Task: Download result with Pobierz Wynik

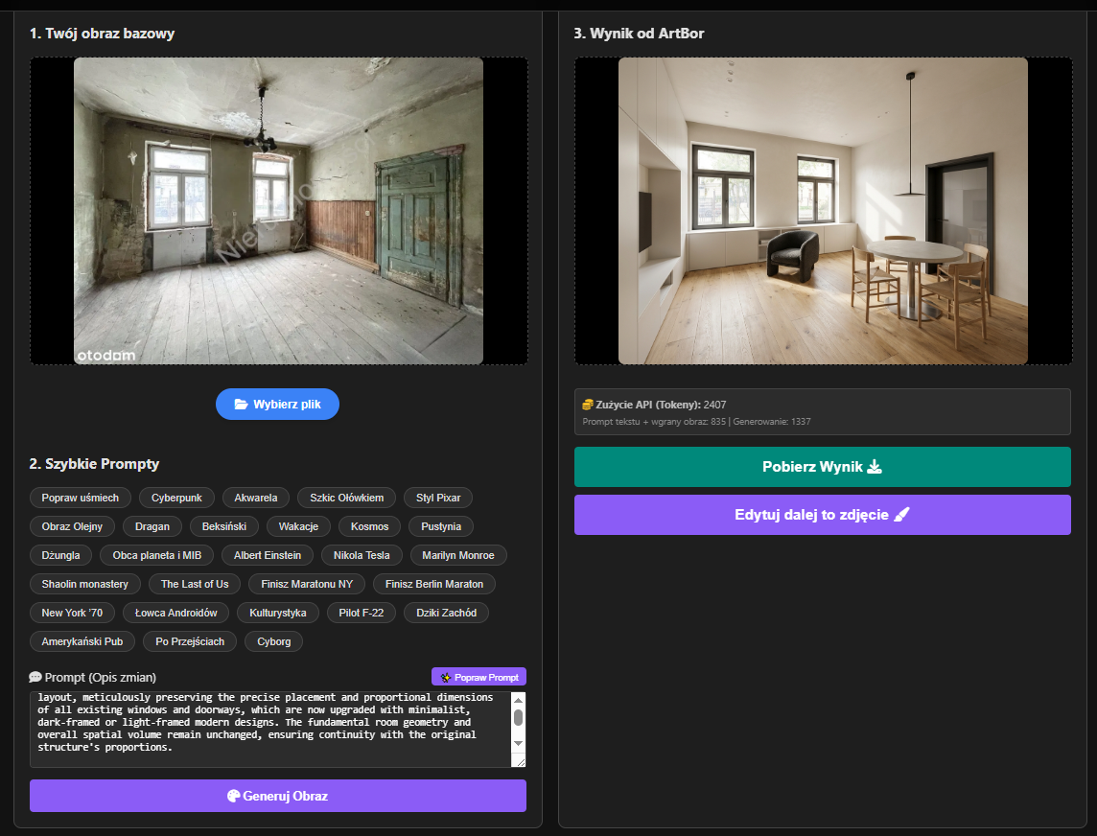Action: [822, 467]
